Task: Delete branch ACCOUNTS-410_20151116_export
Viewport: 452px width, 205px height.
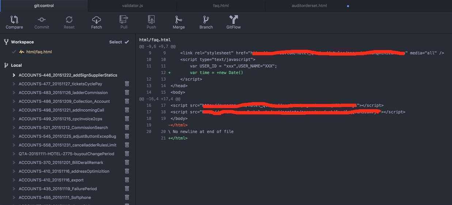Action: point(127,180)
